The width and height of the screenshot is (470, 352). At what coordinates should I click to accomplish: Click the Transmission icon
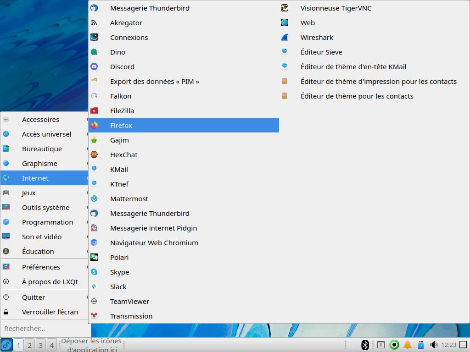[x=94, y=316]
